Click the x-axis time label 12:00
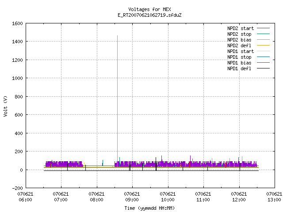Image resolution: width=283 pixels, height=212 pixels. [x=239, y=200]
